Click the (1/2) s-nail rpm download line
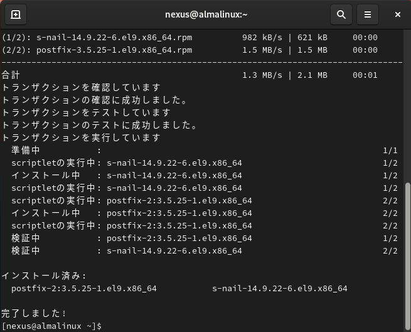Image resolution: width=411 pixels, height=332 pixels. coord(97,38)
